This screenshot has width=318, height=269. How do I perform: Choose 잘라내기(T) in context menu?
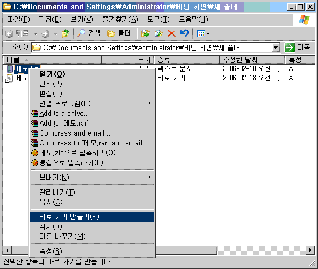(92, 192)
